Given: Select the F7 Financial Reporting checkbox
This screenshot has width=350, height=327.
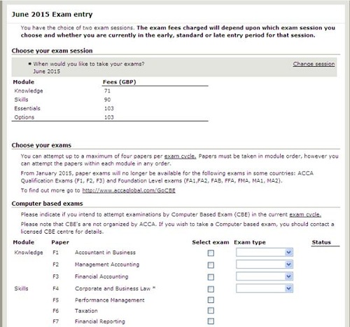Looking at the screenshot, I should coord(211,321).
